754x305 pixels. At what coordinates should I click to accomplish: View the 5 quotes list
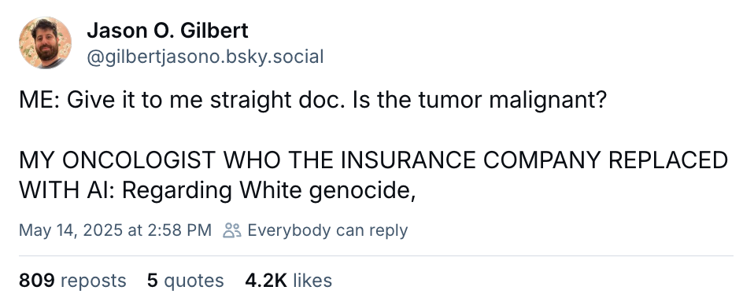click(x=186, y=281)
